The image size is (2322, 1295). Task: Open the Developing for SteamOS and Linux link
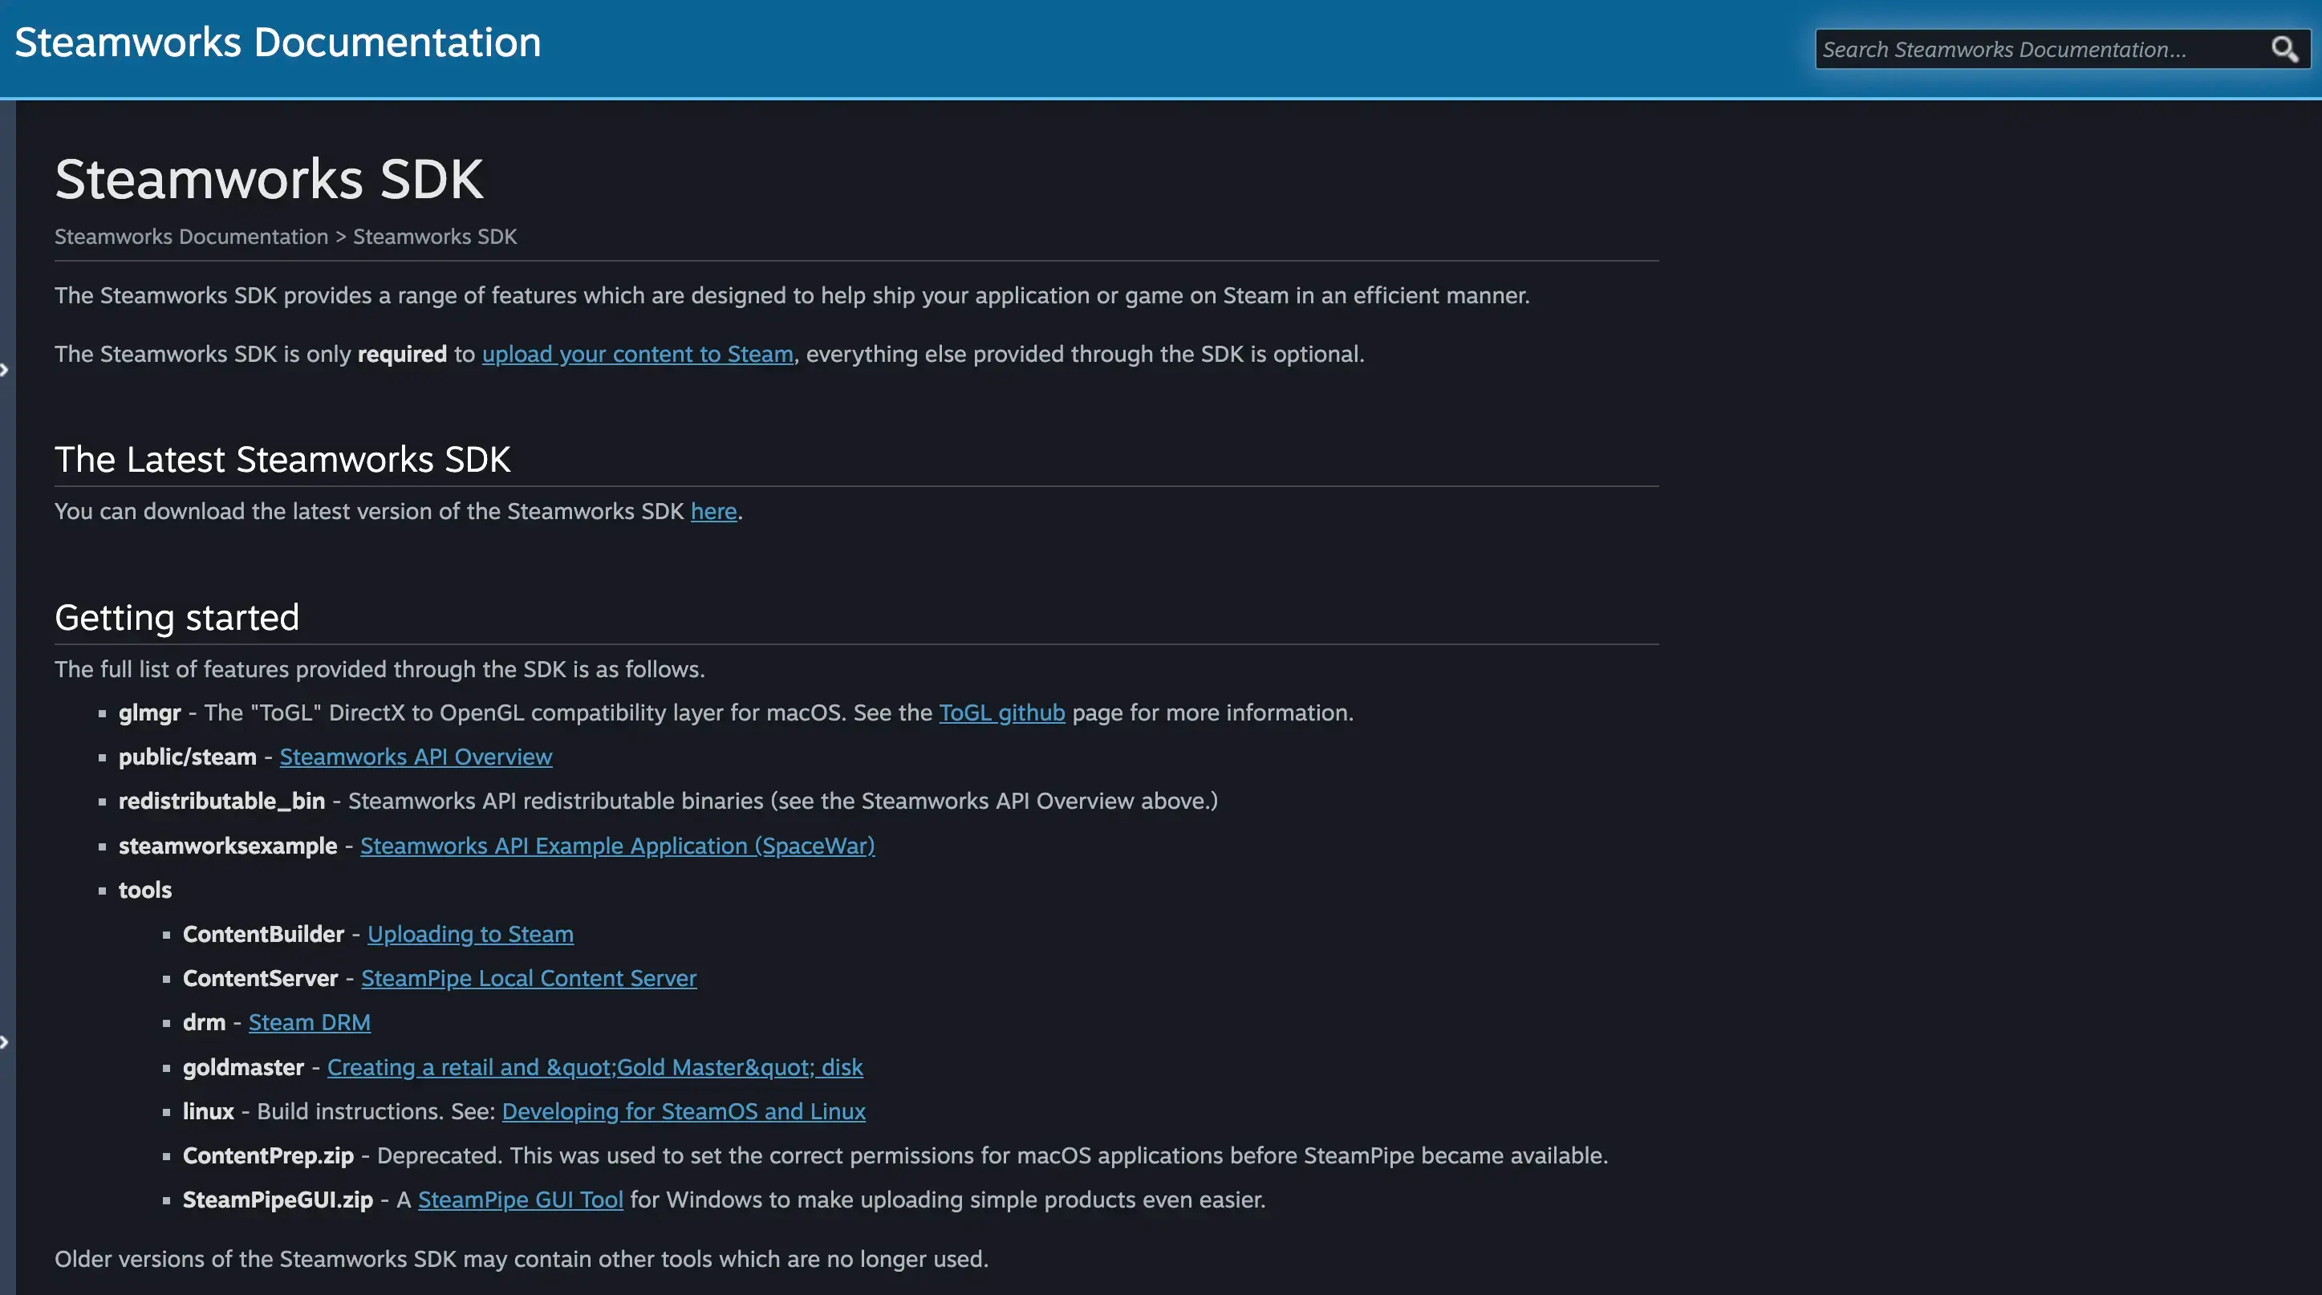coord(682,1111)
